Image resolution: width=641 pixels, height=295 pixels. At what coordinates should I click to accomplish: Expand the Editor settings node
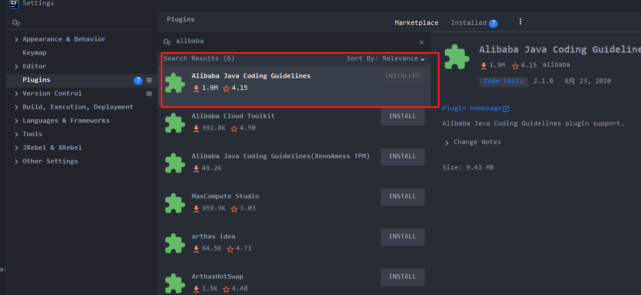click(16, 66)
